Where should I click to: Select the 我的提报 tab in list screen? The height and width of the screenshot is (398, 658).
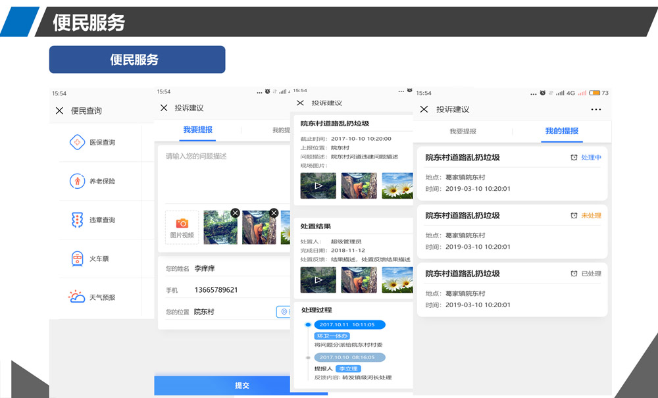click(561, 131)
